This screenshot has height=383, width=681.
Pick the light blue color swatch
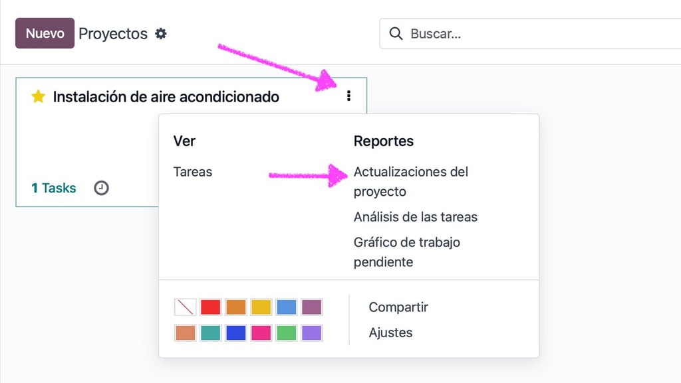coord(286,307)
